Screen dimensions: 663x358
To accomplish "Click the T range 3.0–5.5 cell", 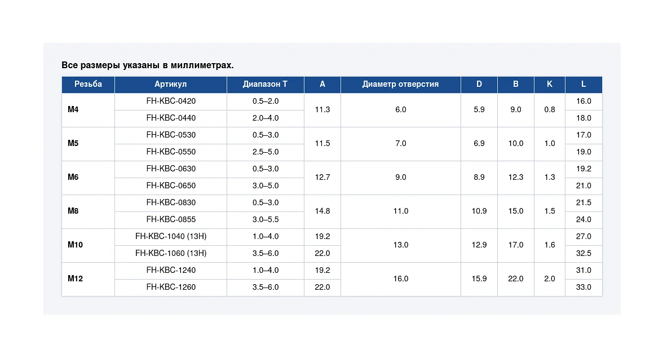I will coord(265,219).
